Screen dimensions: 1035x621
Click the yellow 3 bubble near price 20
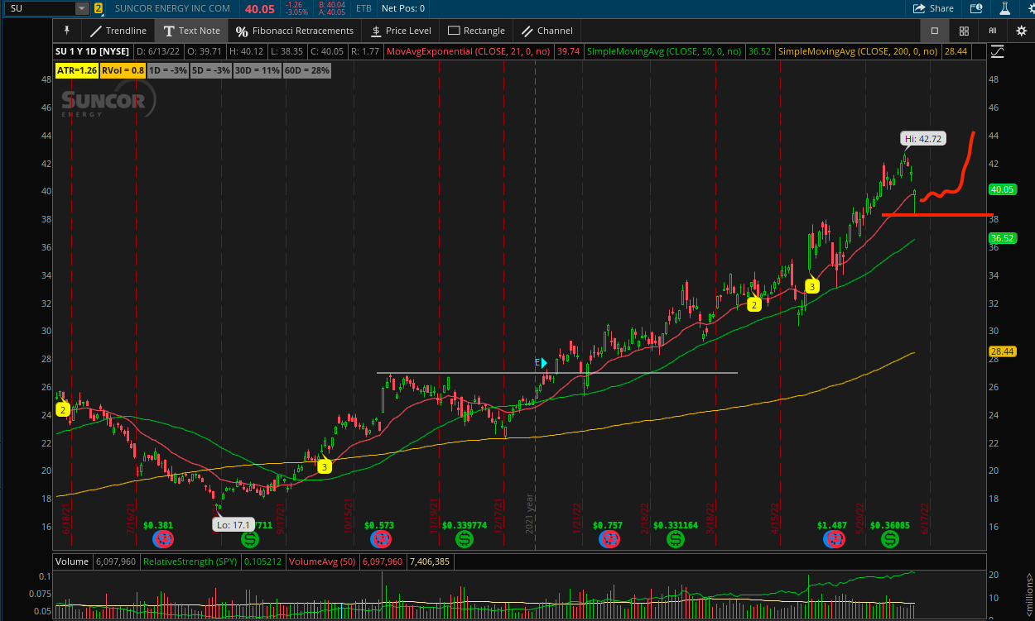point(325,466)
